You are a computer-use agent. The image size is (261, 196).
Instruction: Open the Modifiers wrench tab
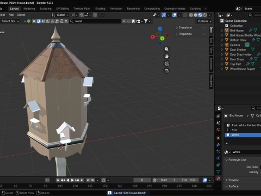218,145
